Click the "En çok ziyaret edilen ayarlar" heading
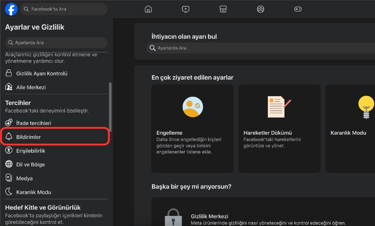The image size is (375, 226). pos(192,77)
